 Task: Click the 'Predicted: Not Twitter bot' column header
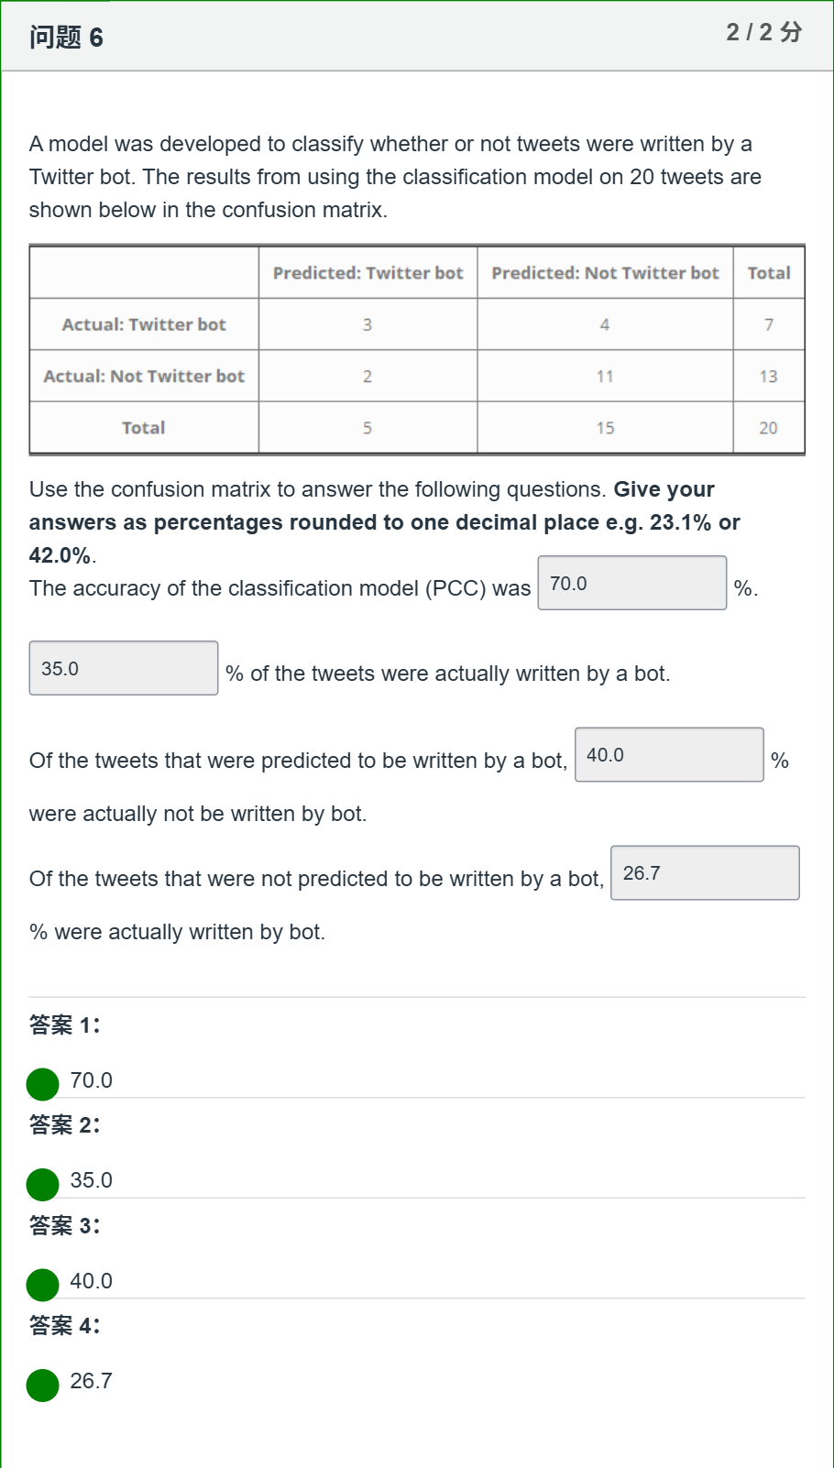coord(605,273)
